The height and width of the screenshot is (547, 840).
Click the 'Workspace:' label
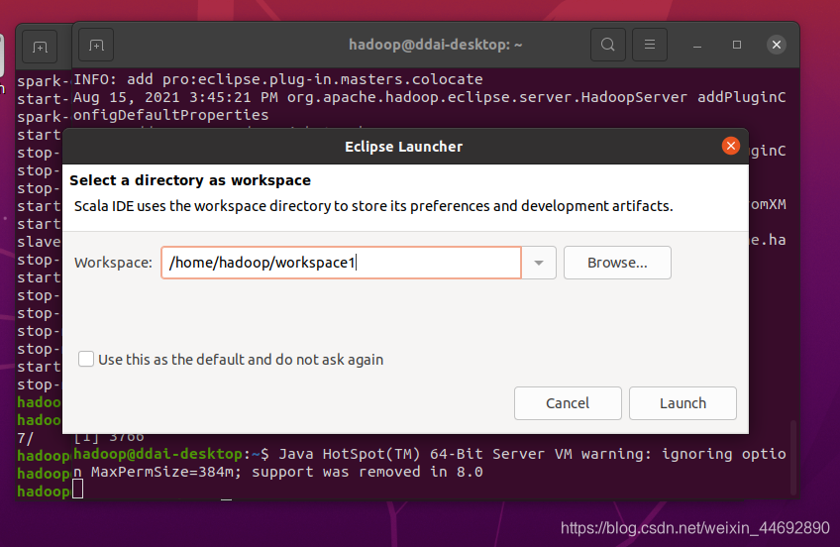pyautogui.click(x=114, y=263)
